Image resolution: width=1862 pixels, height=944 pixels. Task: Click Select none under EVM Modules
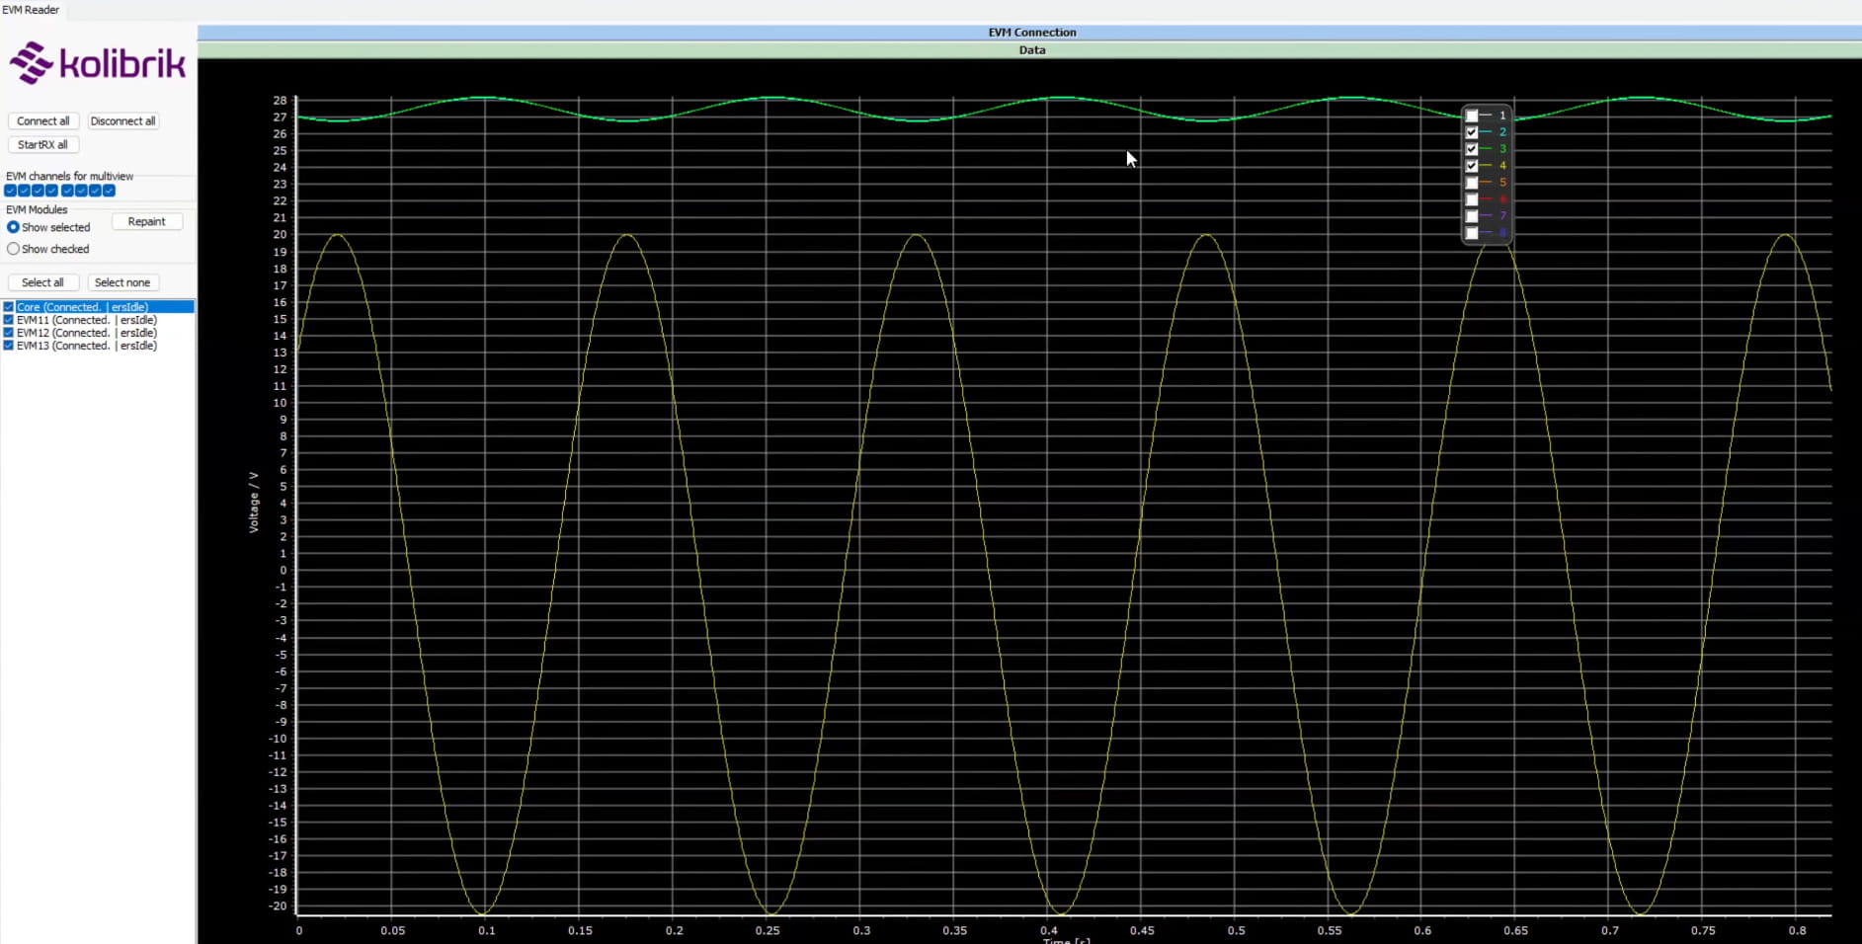(x=122, y=281)
